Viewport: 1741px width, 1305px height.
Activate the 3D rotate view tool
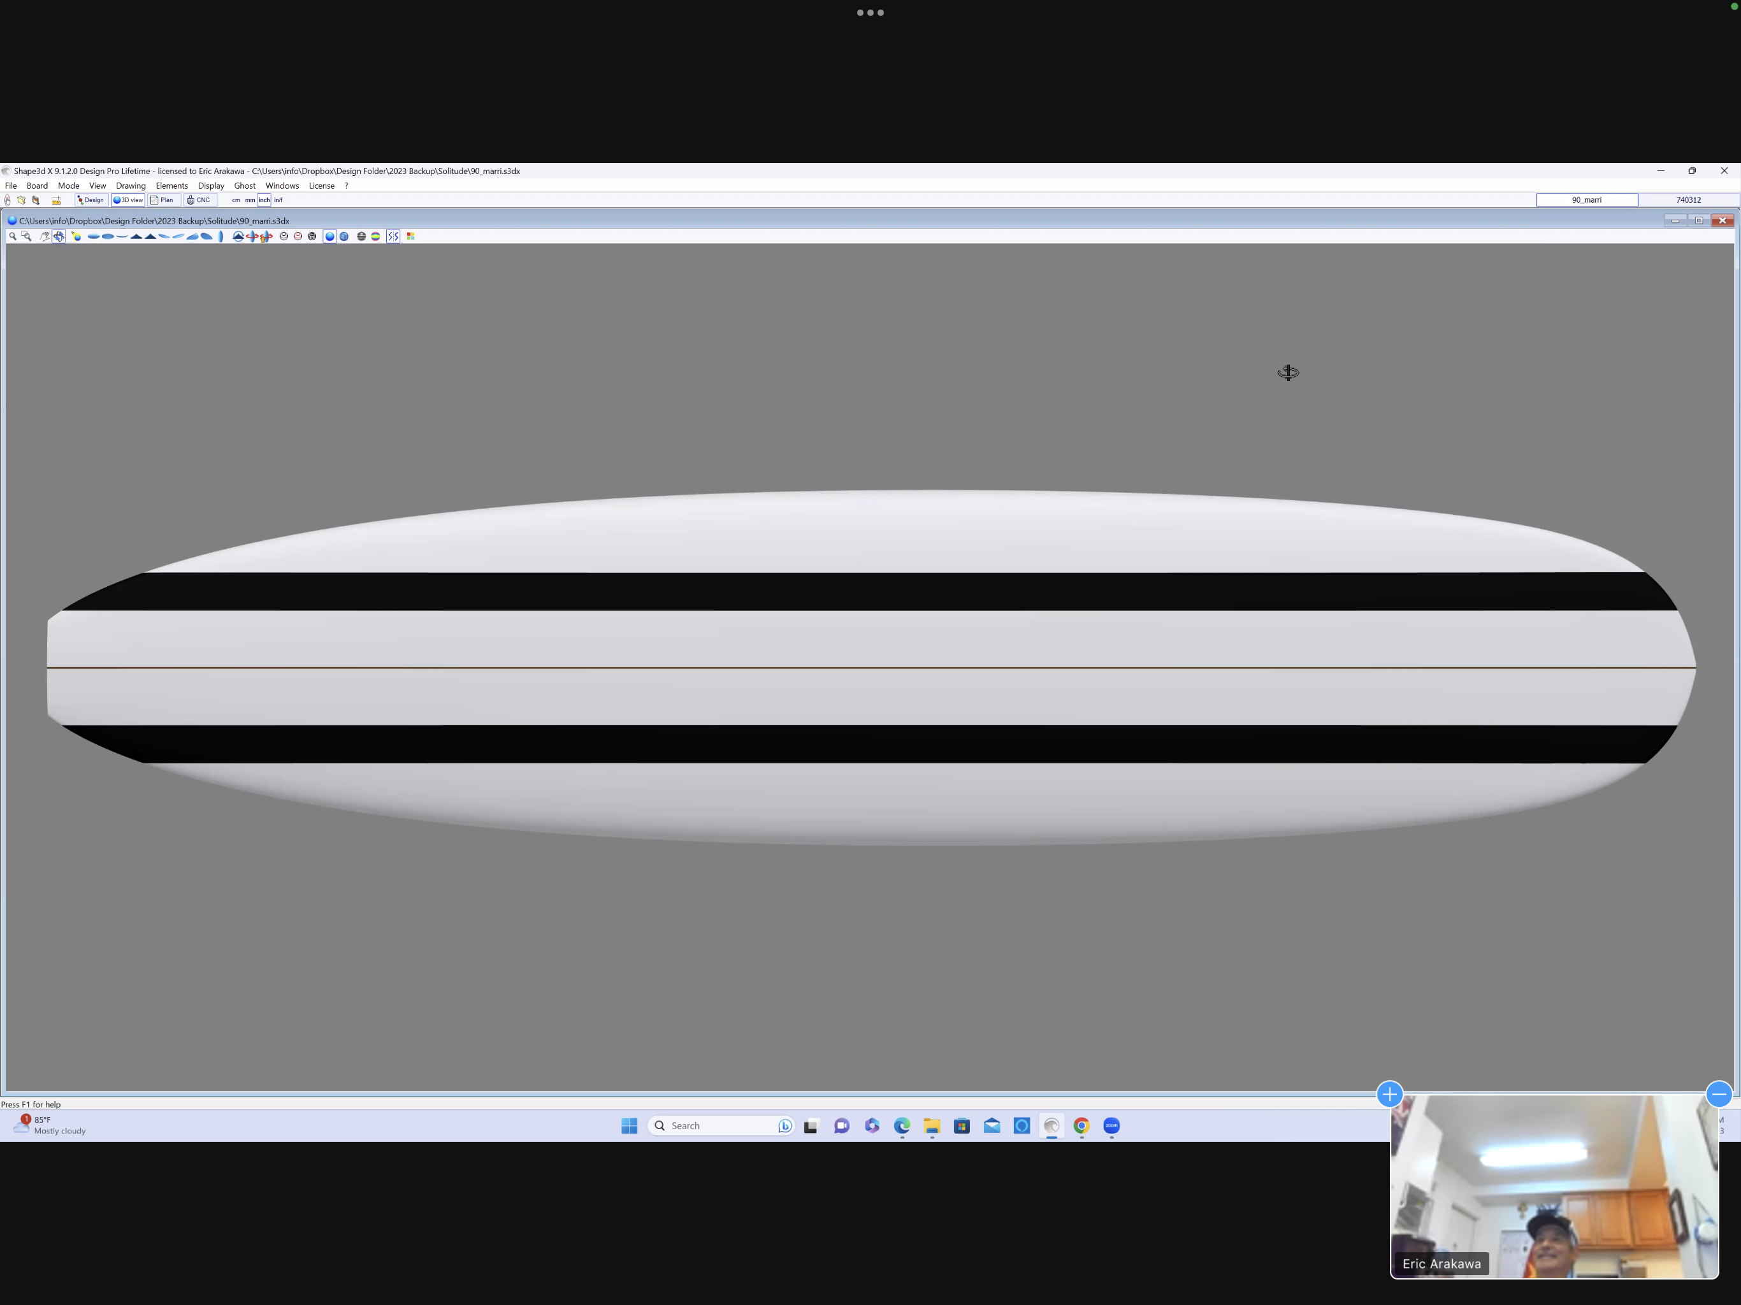59,236
